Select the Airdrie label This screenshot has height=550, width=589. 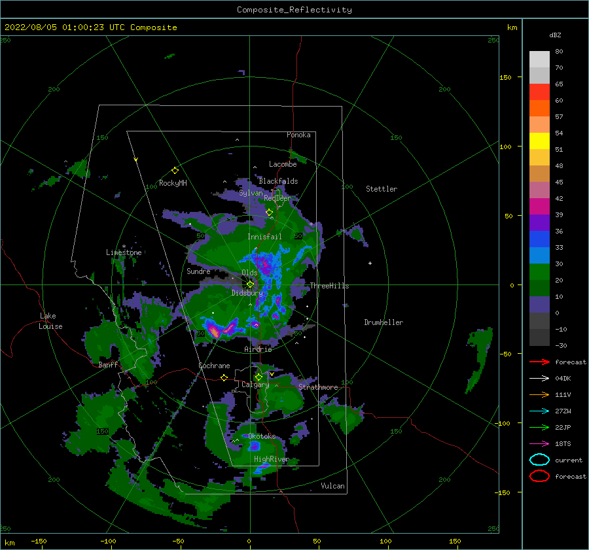[x=258, y=349]
